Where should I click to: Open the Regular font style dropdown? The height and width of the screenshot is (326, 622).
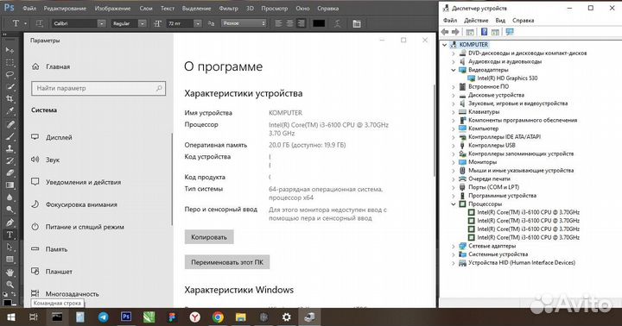pyautogui.click(x=142, y=23)
